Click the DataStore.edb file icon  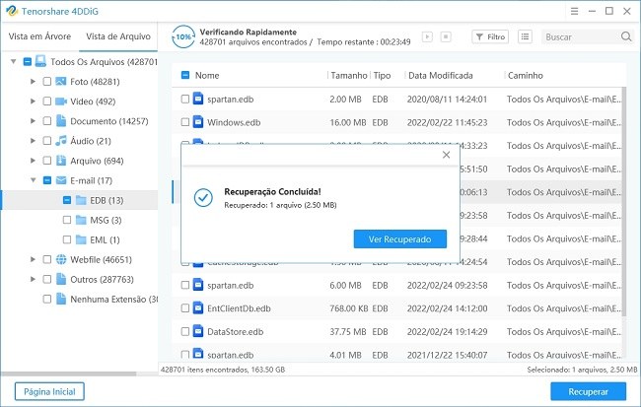198,331
